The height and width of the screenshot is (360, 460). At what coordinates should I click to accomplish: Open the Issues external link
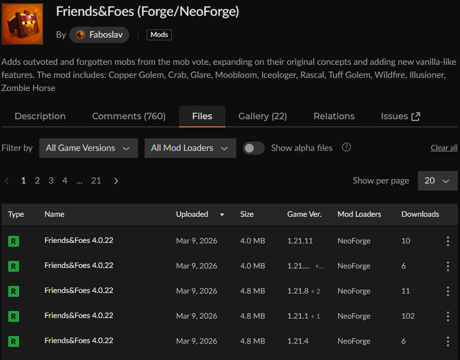[401, 116]
